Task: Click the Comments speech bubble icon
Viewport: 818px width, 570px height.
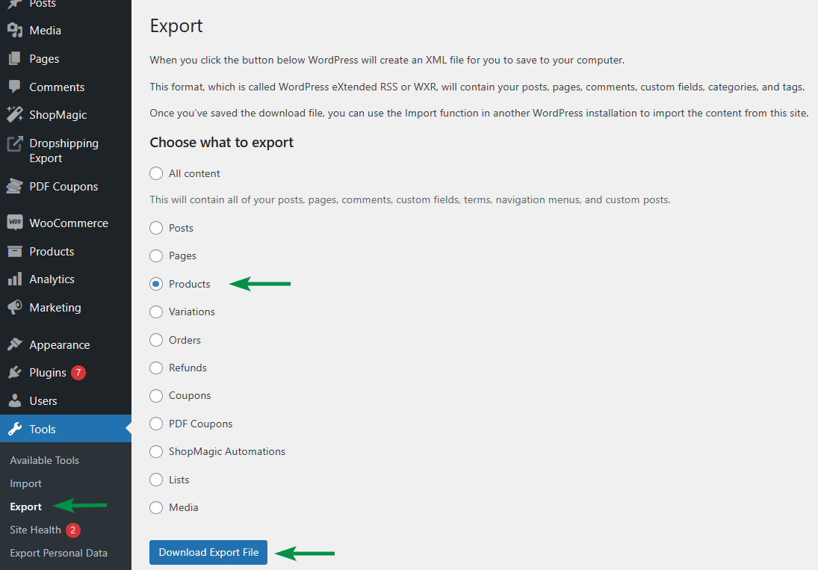Action: tap(14, 87)
